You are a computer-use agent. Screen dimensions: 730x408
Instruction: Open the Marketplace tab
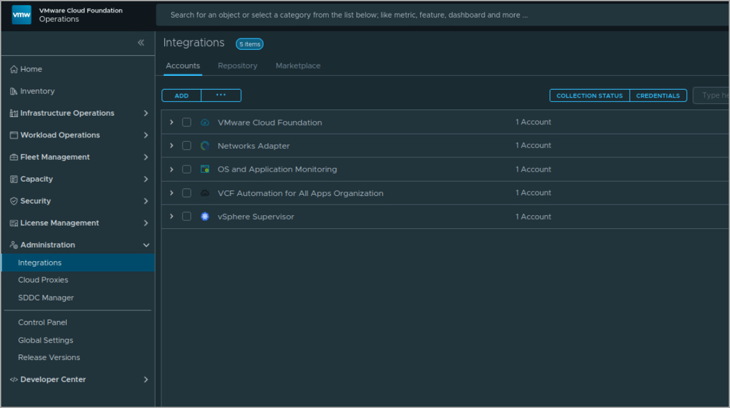click(298, 66)
